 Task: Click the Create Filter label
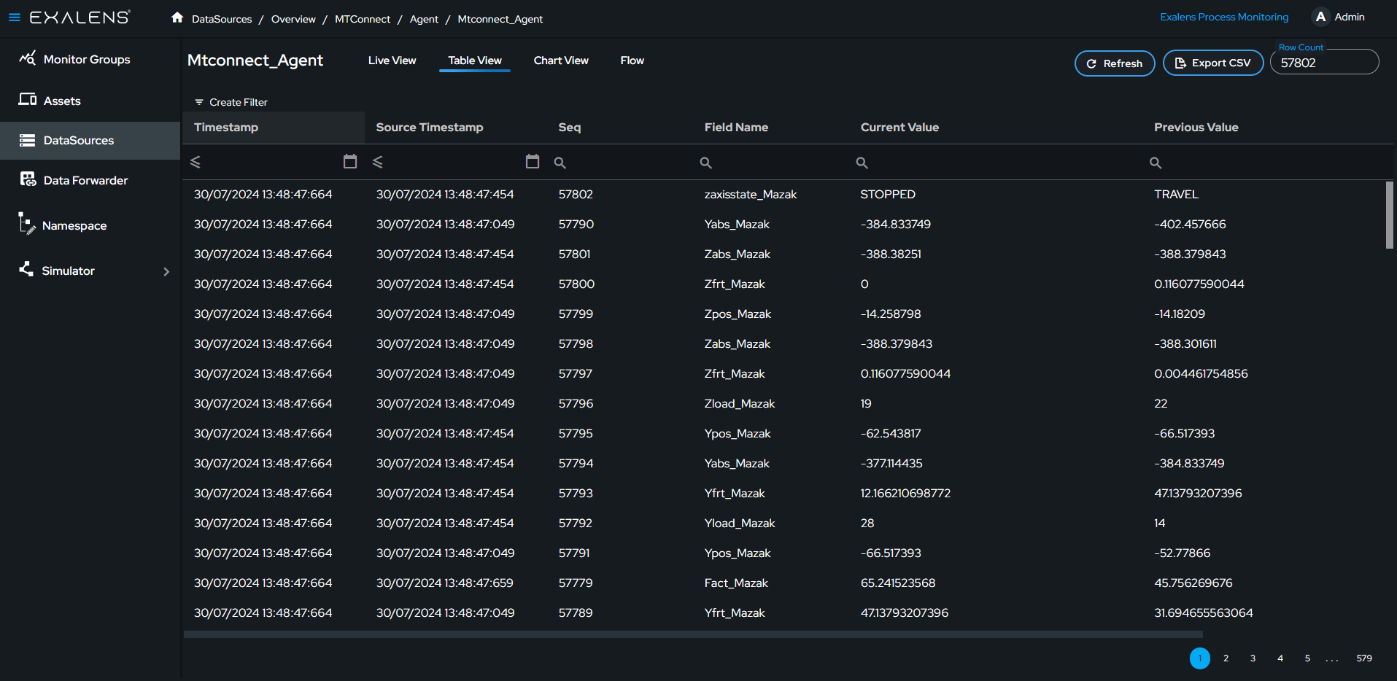click(x=239, y=102)
